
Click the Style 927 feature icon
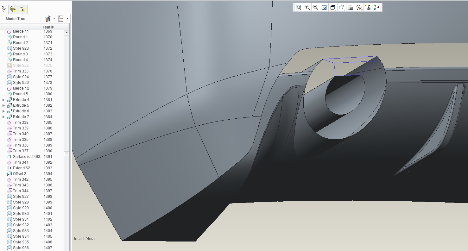9,197
